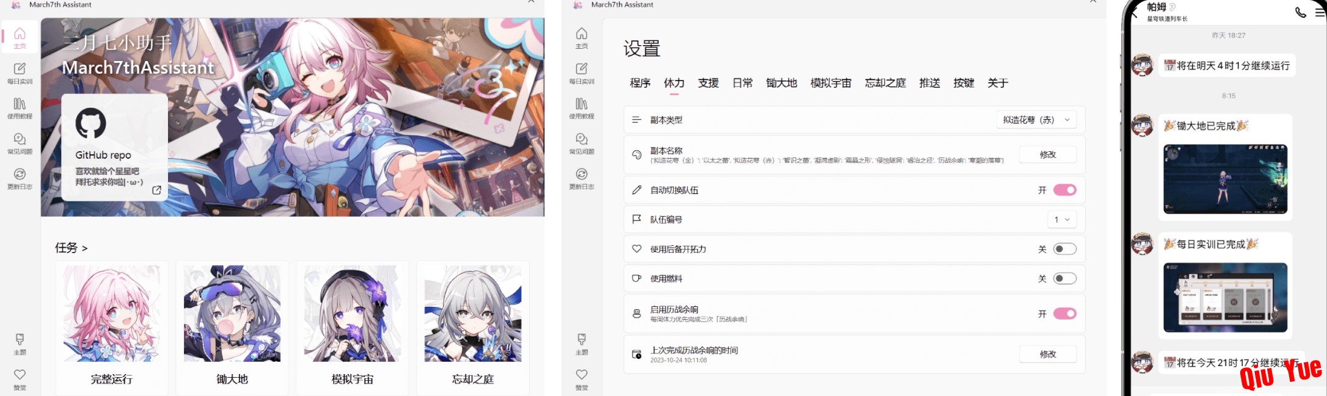The image size is (1327, 396).
Task: Open the 队伍编号 dropdown showing 1
Action: [x=1062, y=220]
